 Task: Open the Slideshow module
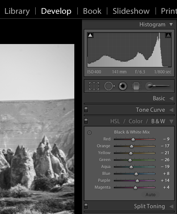[131, 11]
